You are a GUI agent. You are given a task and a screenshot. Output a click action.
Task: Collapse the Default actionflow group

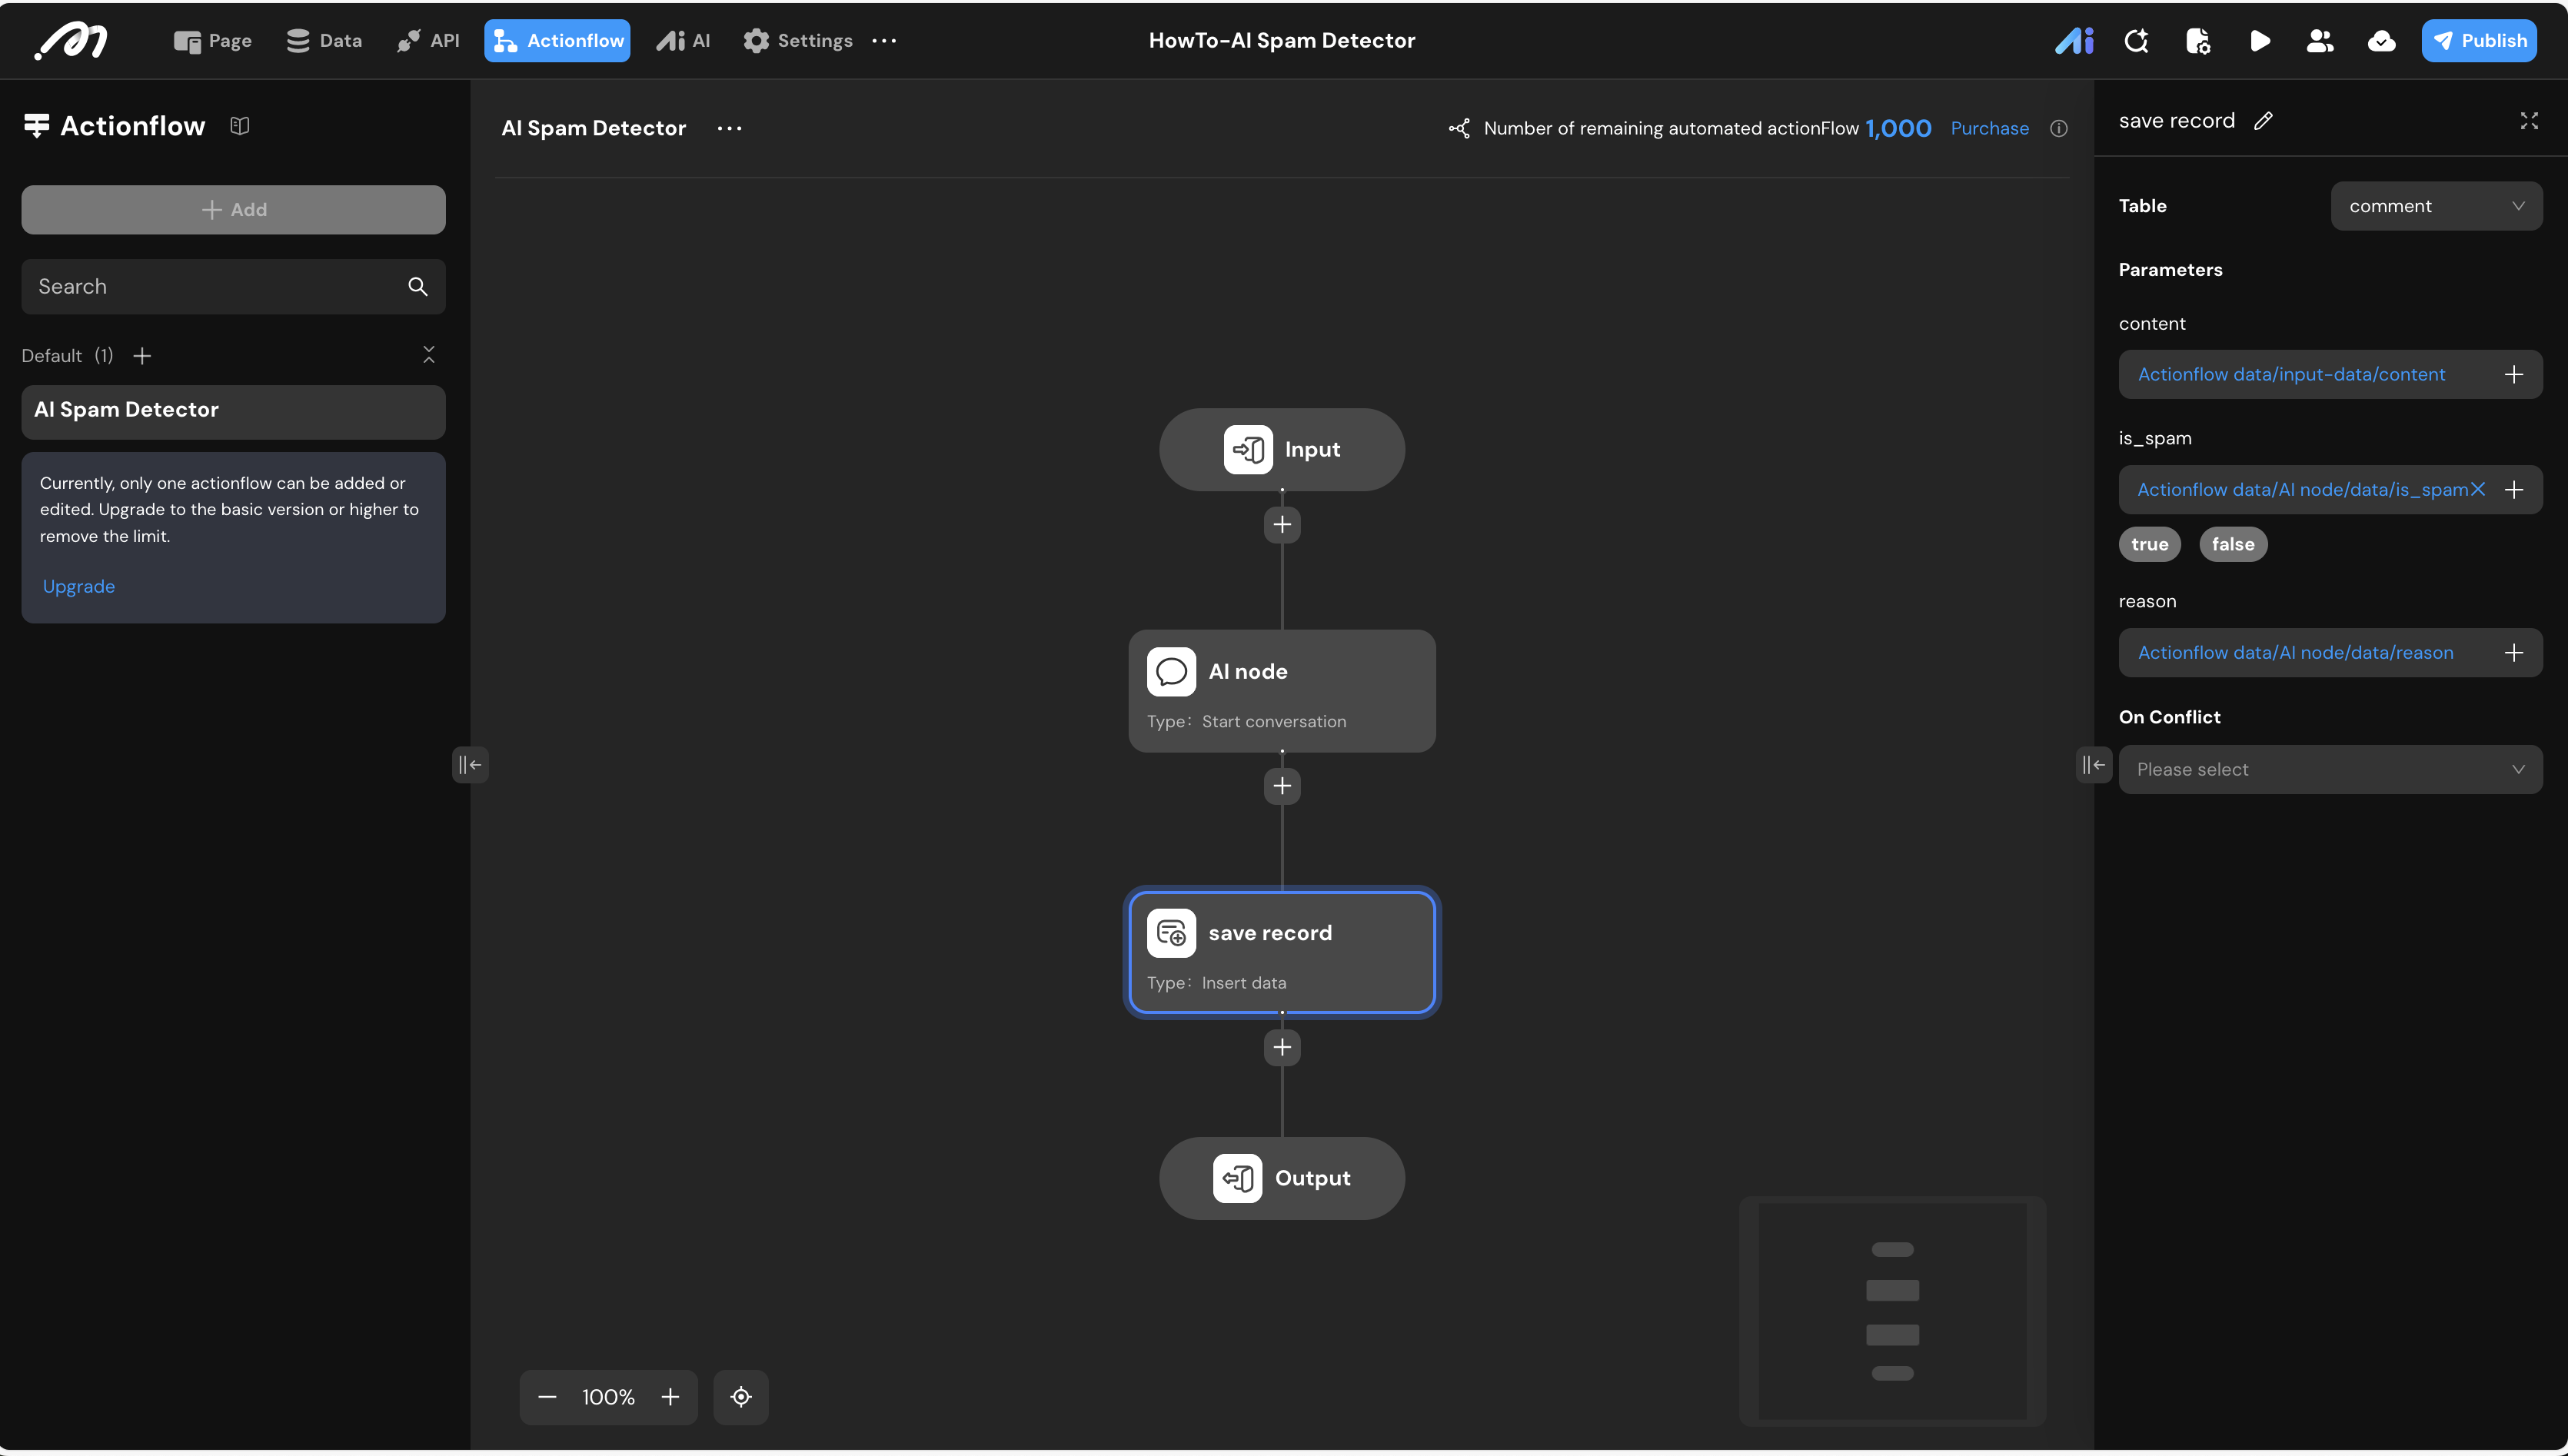(429, 355)
